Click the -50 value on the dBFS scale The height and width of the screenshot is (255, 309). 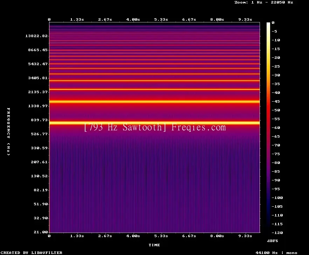pyautogui.click(x=276, y=110)
